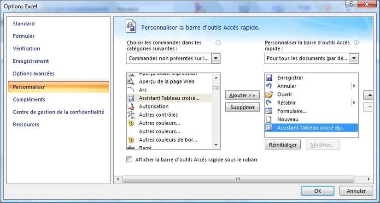This screenshot has width=380, height=203.
Task: Open the Ressources category
Action: click(x=26, y=125)
